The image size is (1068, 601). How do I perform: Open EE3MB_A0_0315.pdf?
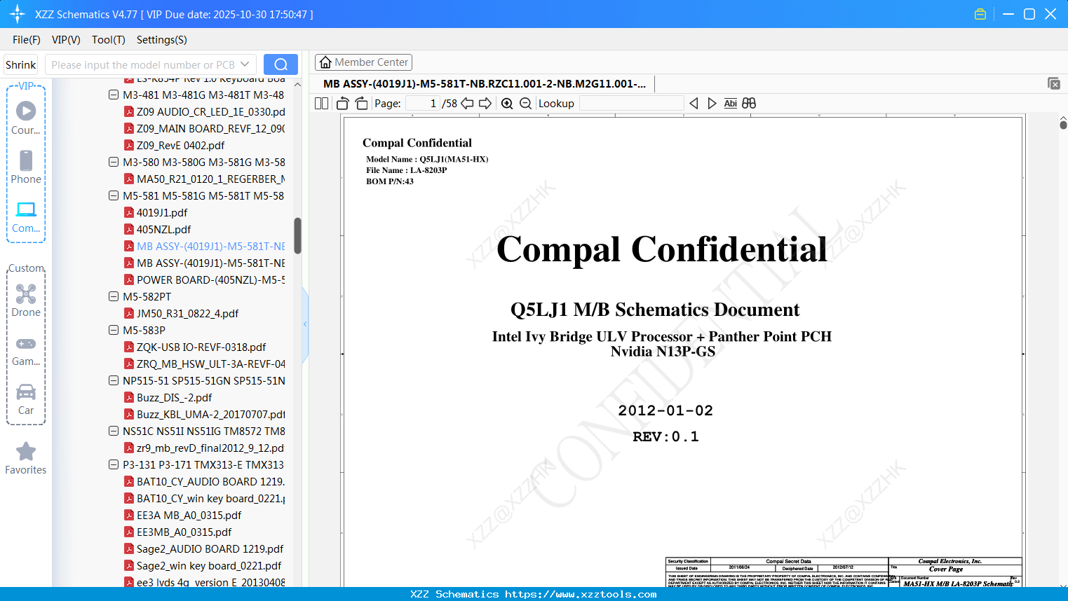tap(184, 532)
